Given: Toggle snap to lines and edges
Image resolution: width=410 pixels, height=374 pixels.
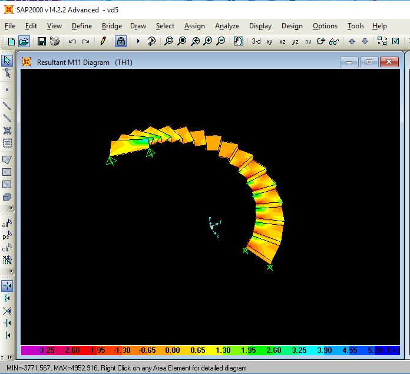Looking at the screenshot, I should [x=7, y=335].
